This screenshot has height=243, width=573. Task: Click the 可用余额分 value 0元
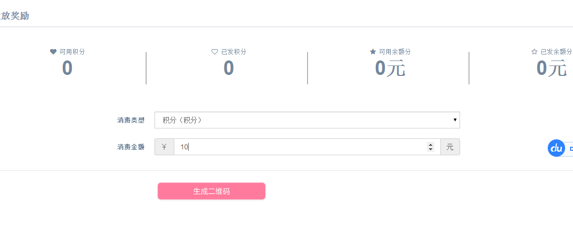tap(390, 68)
